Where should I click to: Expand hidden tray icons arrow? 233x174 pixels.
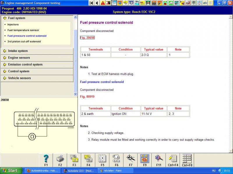[220, 171]
